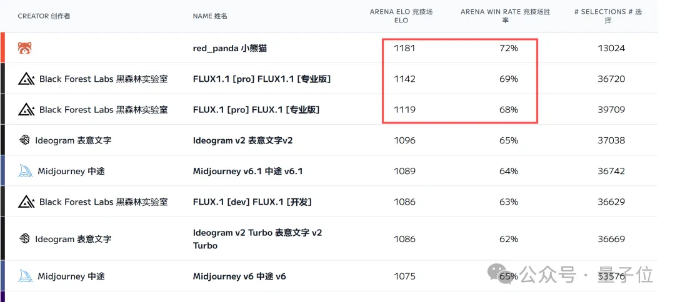Open the Ideogram v2 Turbo model entry
675x302 pixels.
tap(257, 239)
